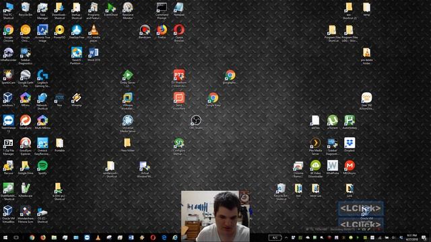
Task: Open the Google Earth Pro desktop icon
Action: click(x=26, y=78)
